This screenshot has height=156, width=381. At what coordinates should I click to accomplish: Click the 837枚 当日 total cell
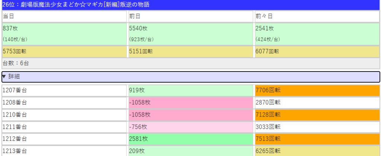click(64, 34)
